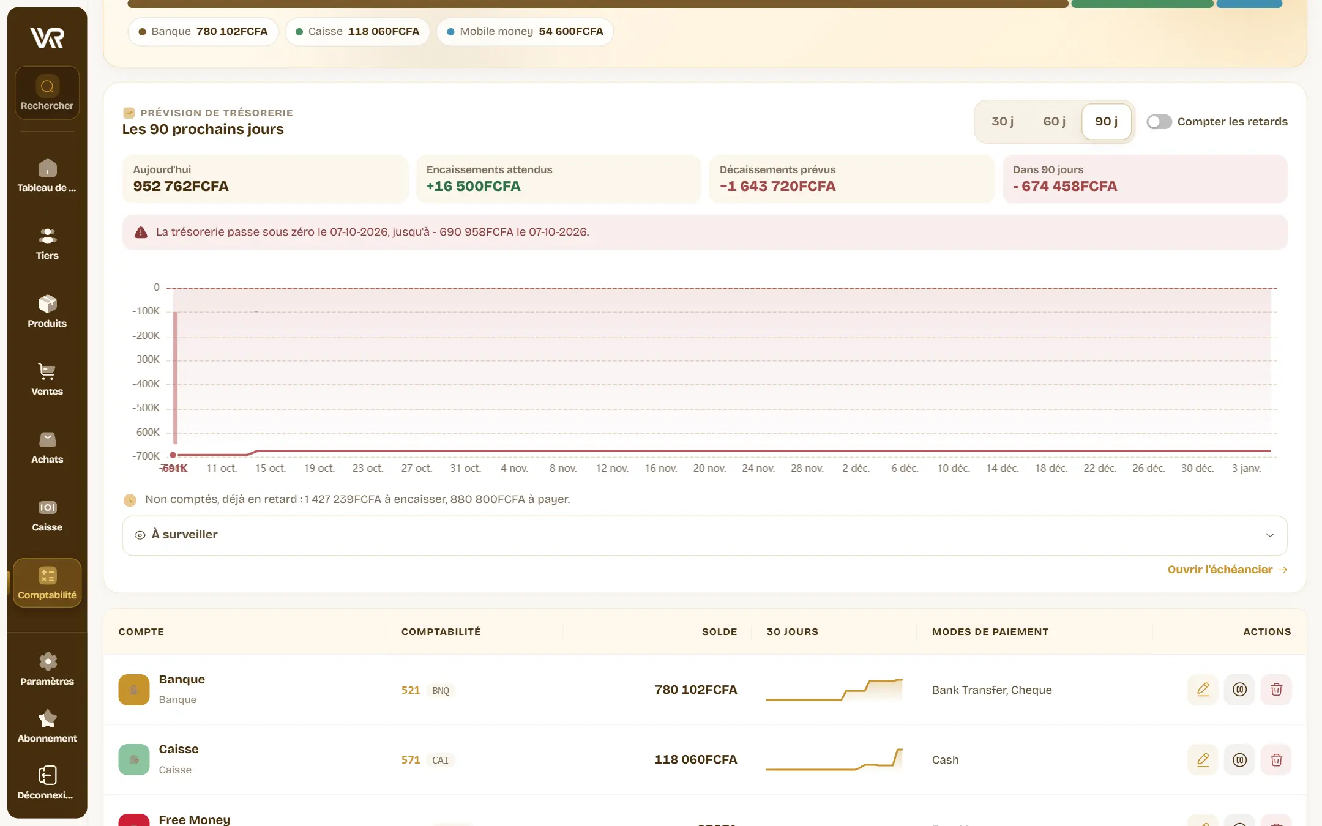Open the Caisse account balance icon
The width and height of the screenshot is (1322, 826).
(1239, 760)
